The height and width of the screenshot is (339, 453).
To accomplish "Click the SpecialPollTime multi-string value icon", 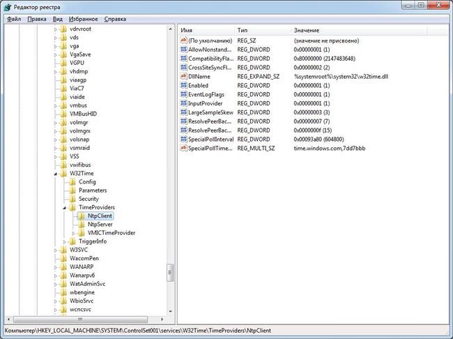I will point(183,148).
